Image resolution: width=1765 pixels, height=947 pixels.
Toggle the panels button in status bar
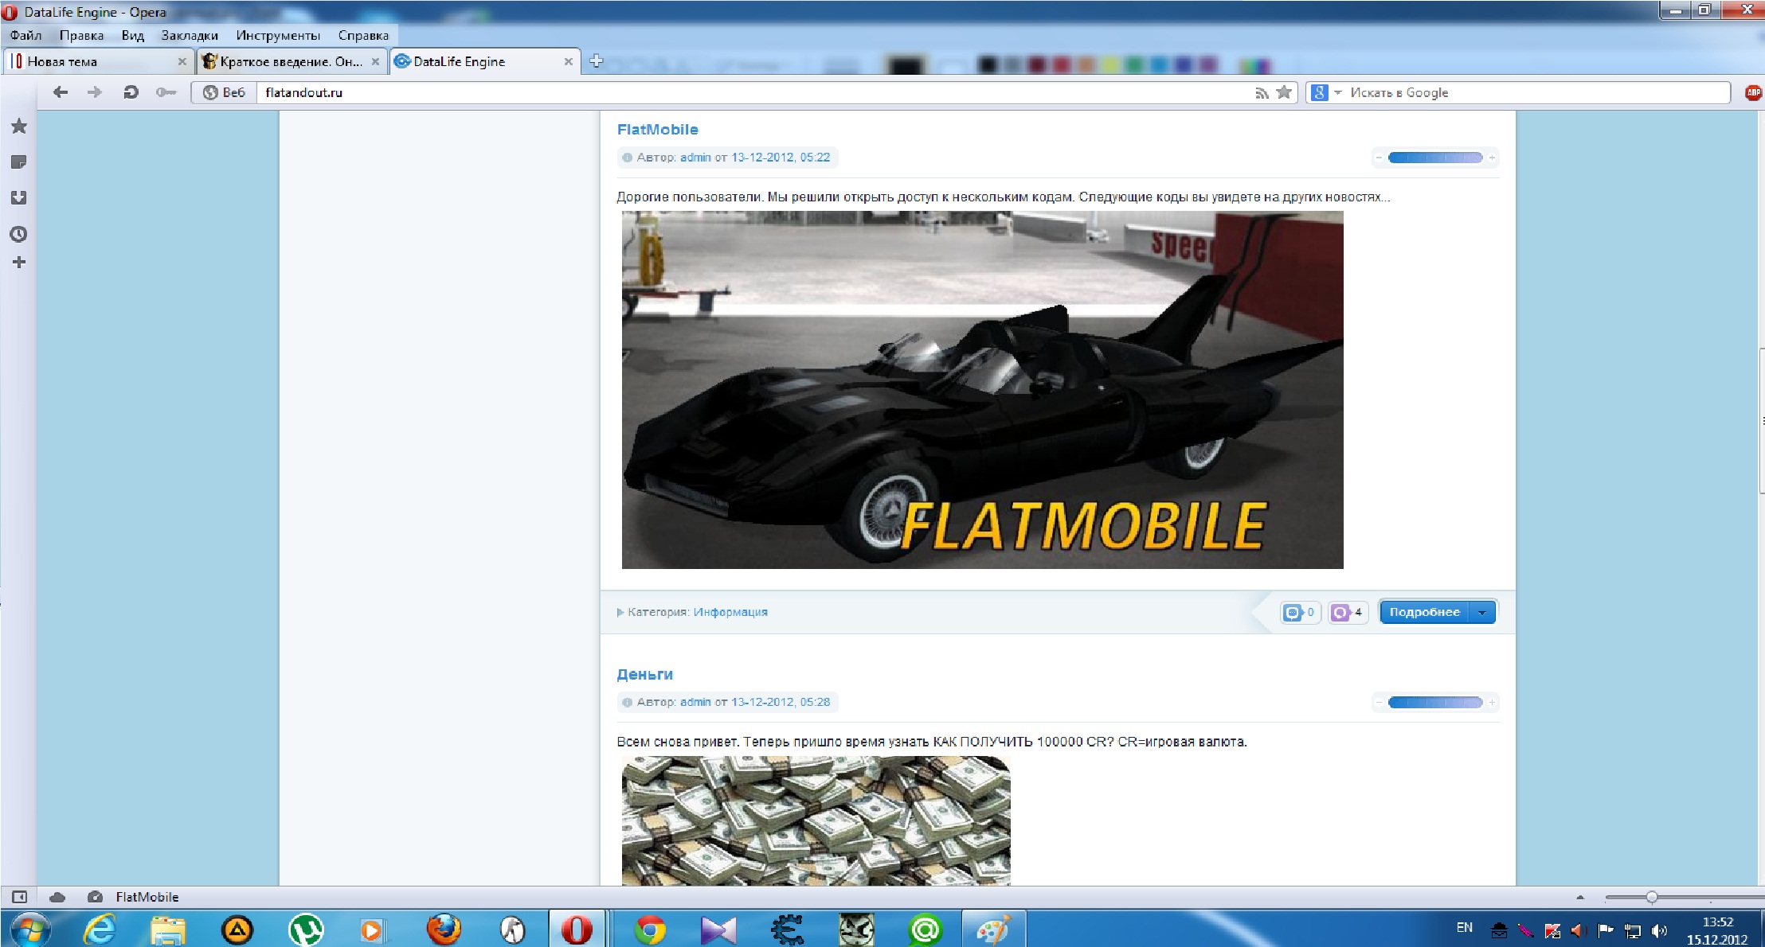point(20,897)
